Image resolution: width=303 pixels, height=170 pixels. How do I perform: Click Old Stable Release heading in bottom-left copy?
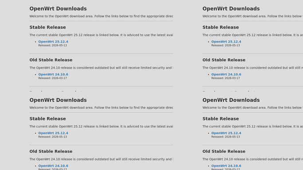coord(51,151)
